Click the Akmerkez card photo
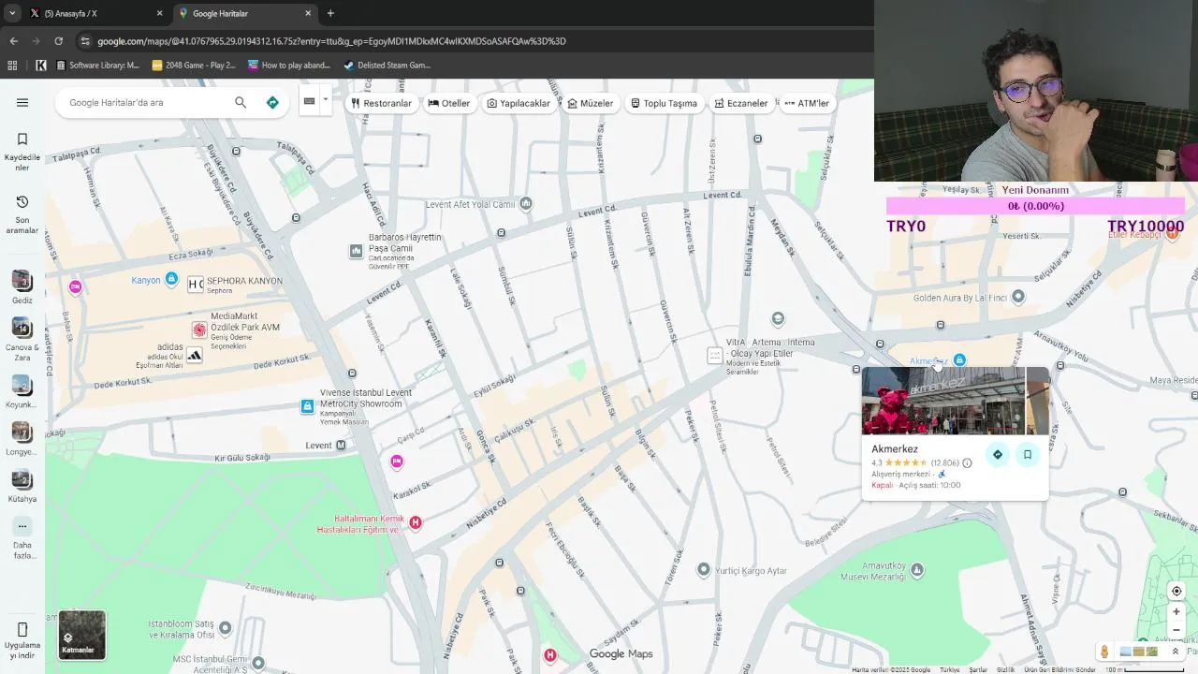 click(943, 401)
